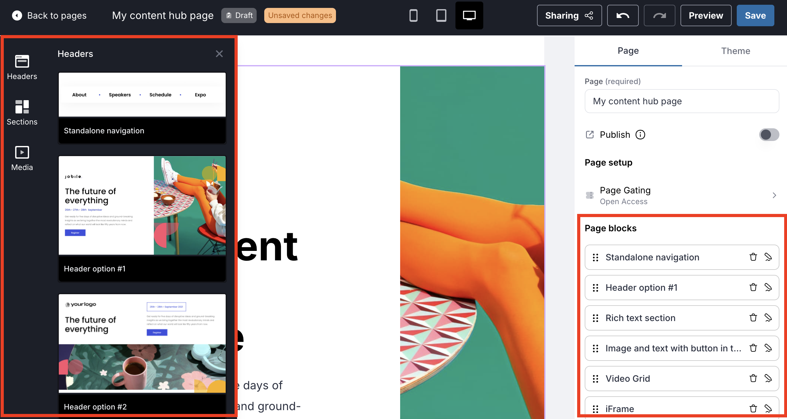Open the Sharing options
787x419 pixels.
click(569, 15)
